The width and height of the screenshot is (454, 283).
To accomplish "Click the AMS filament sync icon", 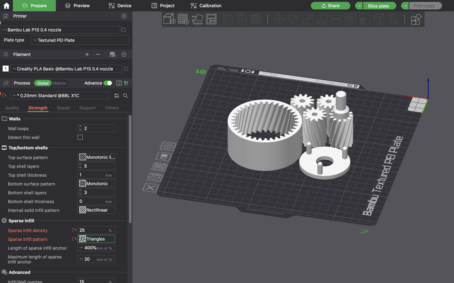I will (x=113, y=54).
